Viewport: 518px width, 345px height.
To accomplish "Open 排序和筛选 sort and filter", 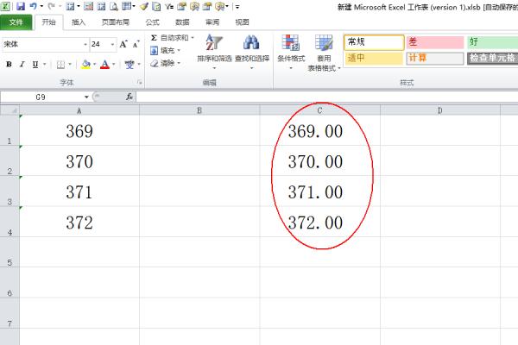I will [x=214, y=52].
